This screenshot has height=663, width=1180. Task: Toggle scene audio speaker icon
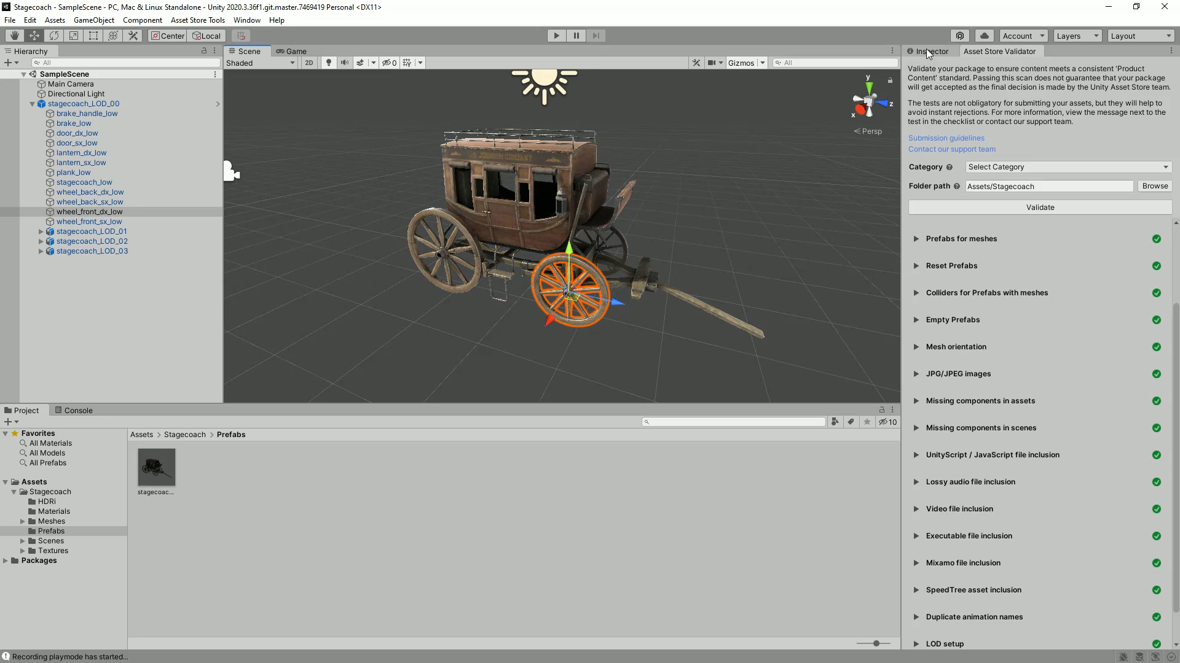[344, 63]
